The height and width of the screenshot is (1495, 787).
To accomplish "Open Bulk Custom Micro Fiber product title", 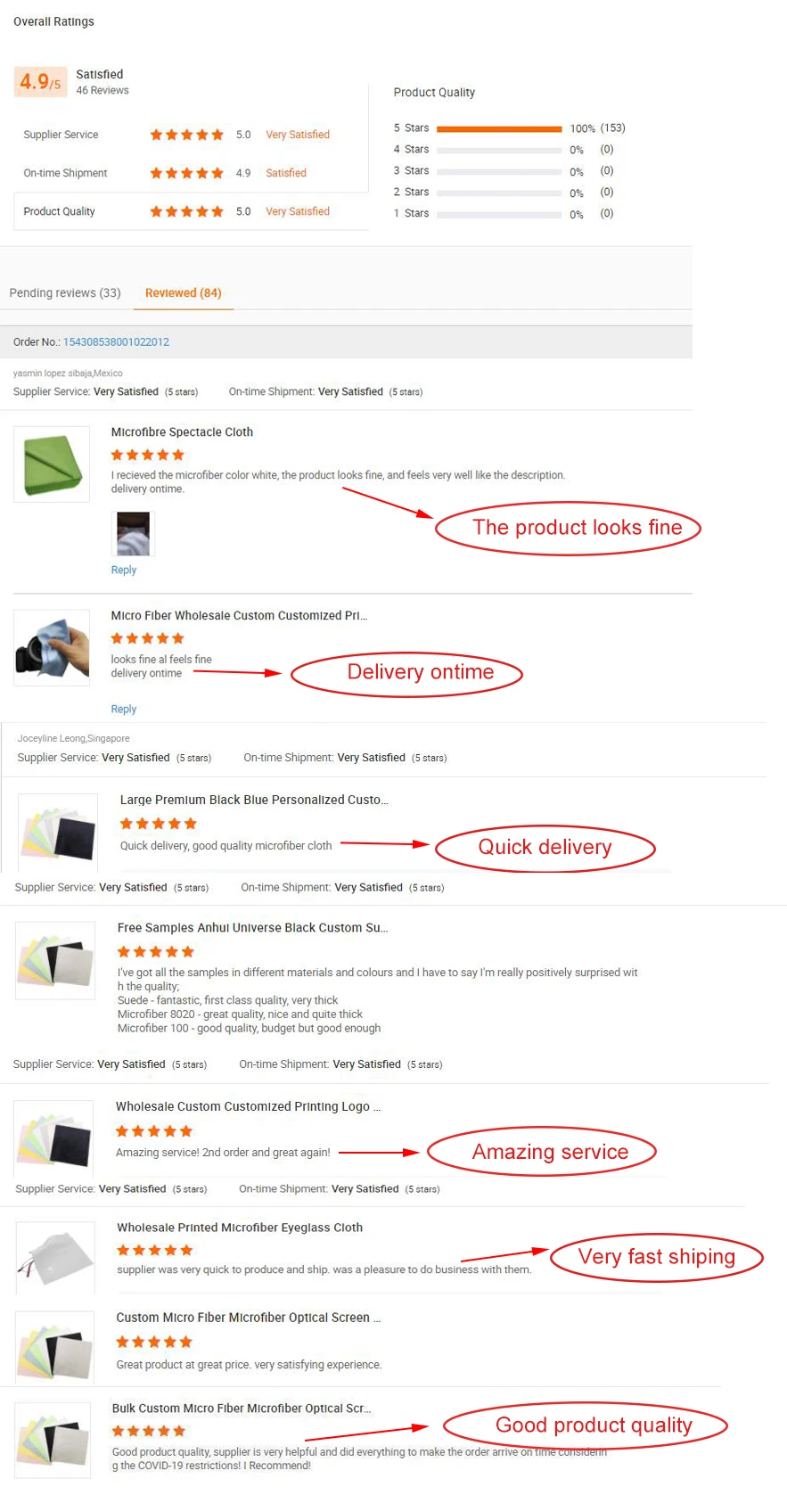I will pos(241,1409).
